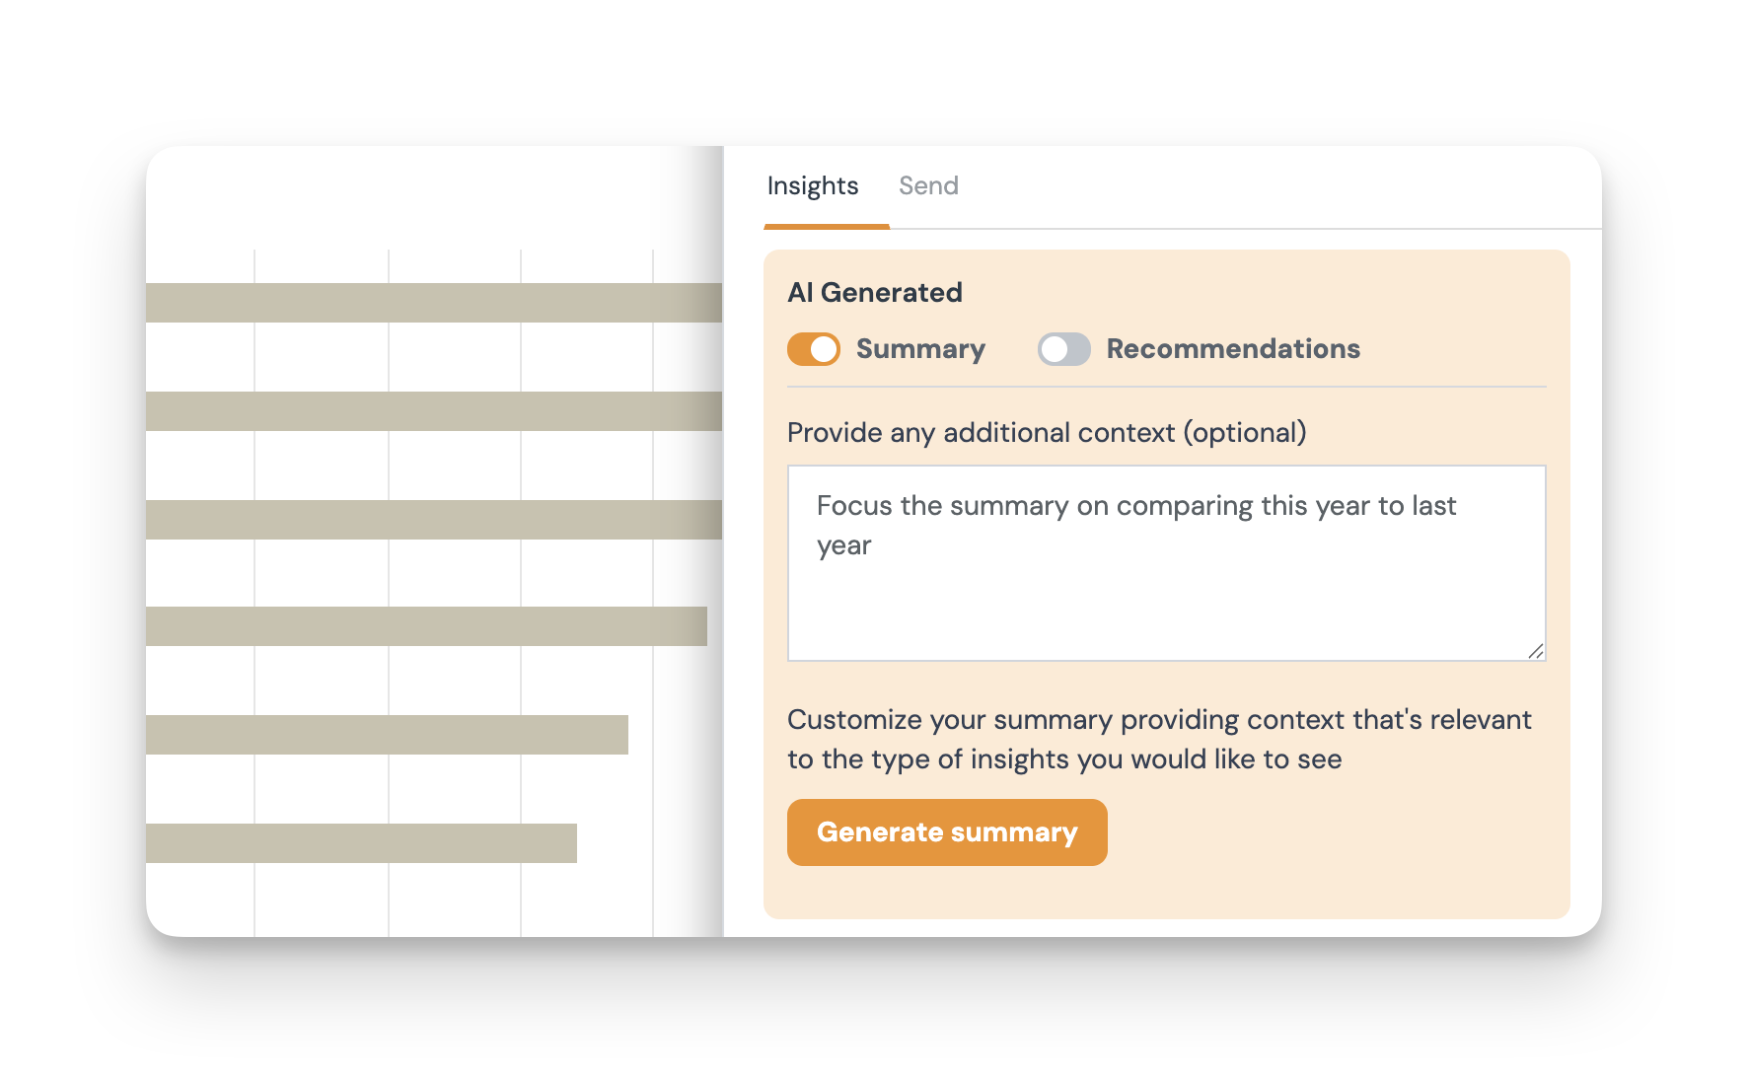Grab the text box resize handle
The image size is (1748, 1083).
[1536, 651]
